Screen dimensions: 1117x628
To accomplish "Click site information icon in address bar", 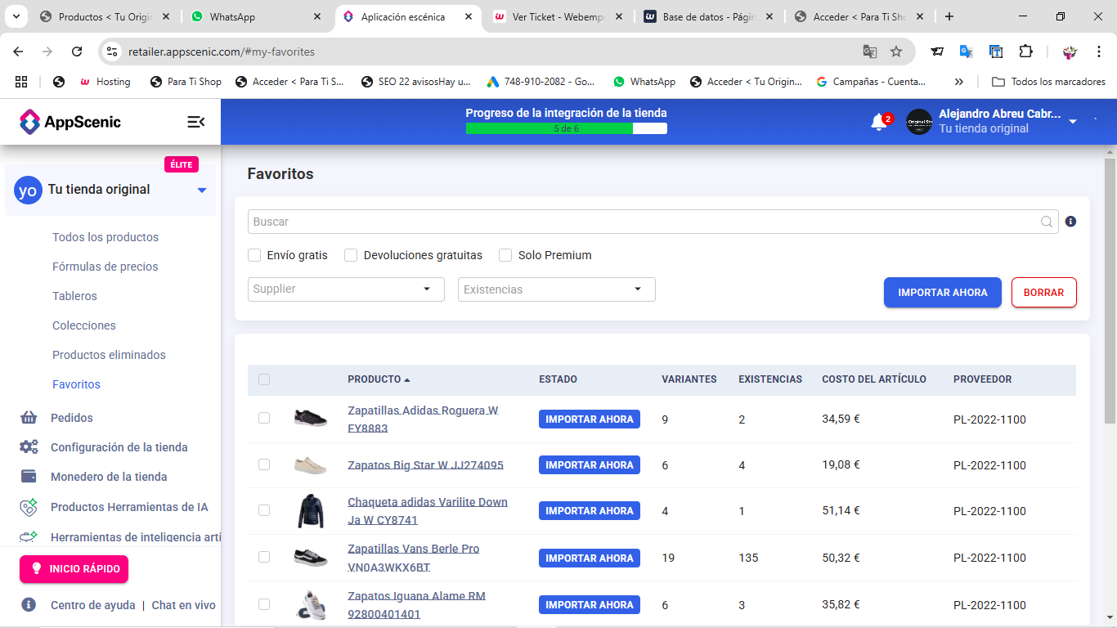I will 112,52.
